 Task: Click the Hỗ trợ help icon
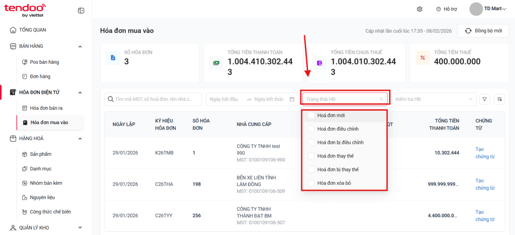point(438,9)
